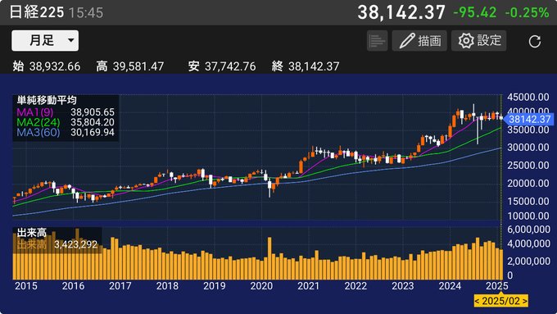
Task: Click the current price label 38142.37
Action: 529,119
